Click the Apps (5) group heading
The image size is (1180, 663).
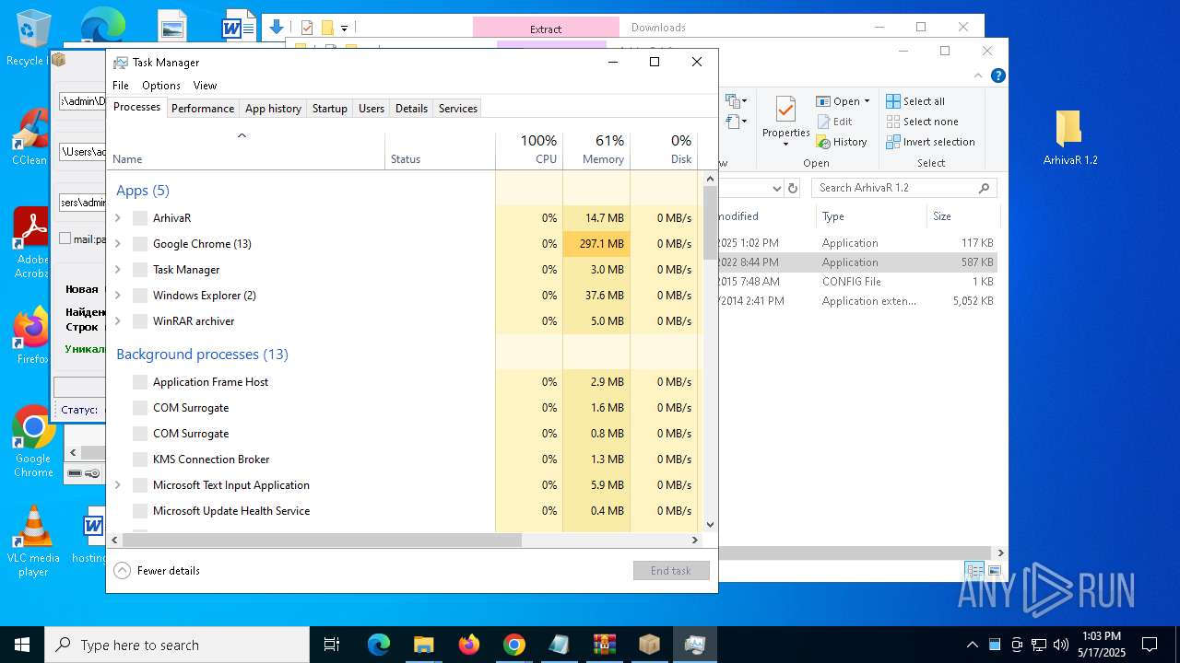pos(143,191)
